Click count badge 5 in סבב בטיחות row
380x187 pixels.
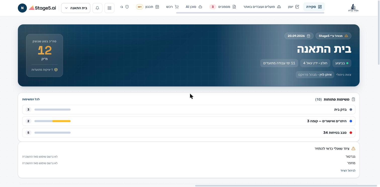[x=28, y=133]
